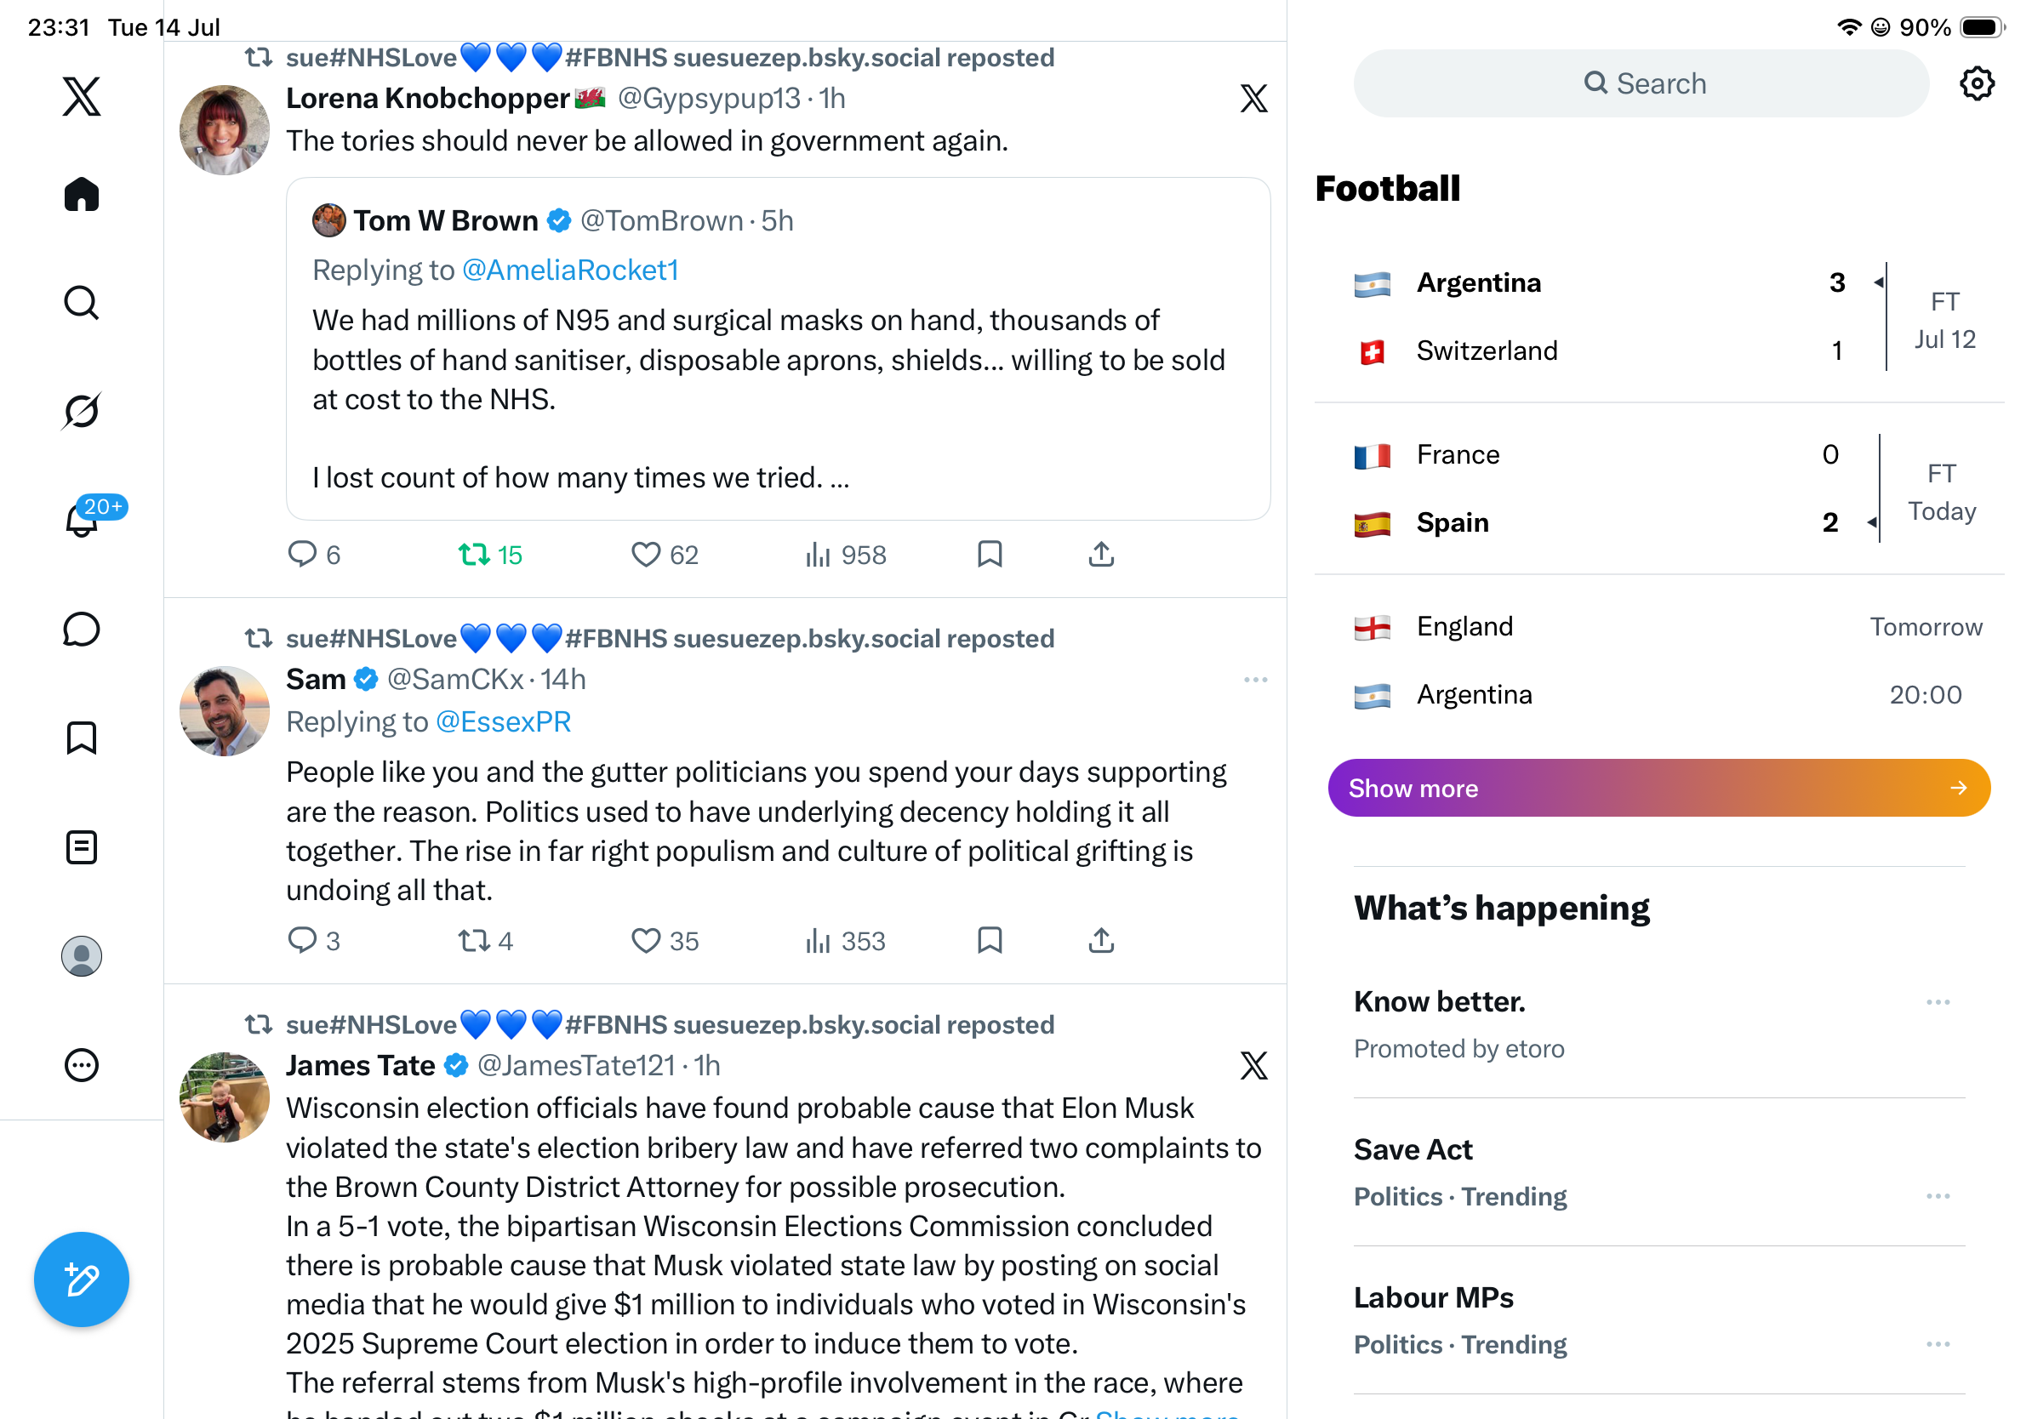Tap the blue compose post button
The width and height of the screenshot is (2032, 1419).
82,1279
